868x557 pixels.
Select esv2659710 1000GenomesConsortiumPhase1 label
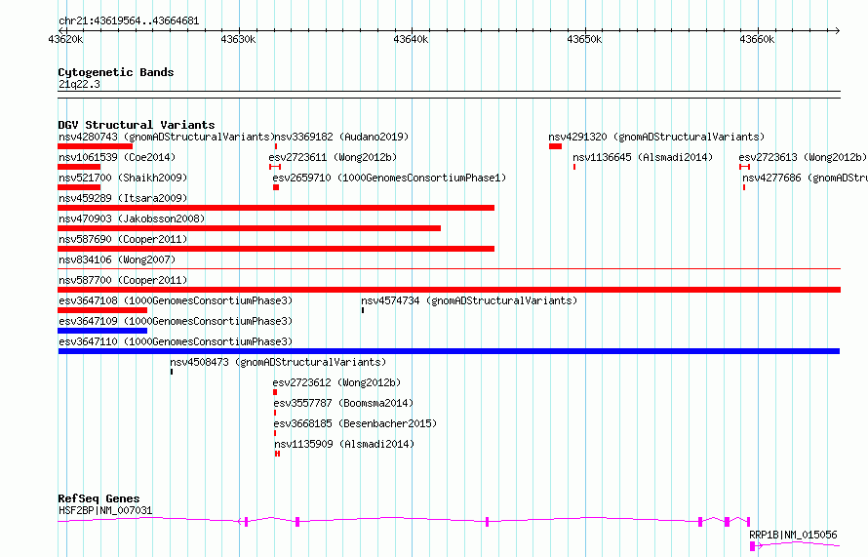pyautogui.click(x=389, y=178)
